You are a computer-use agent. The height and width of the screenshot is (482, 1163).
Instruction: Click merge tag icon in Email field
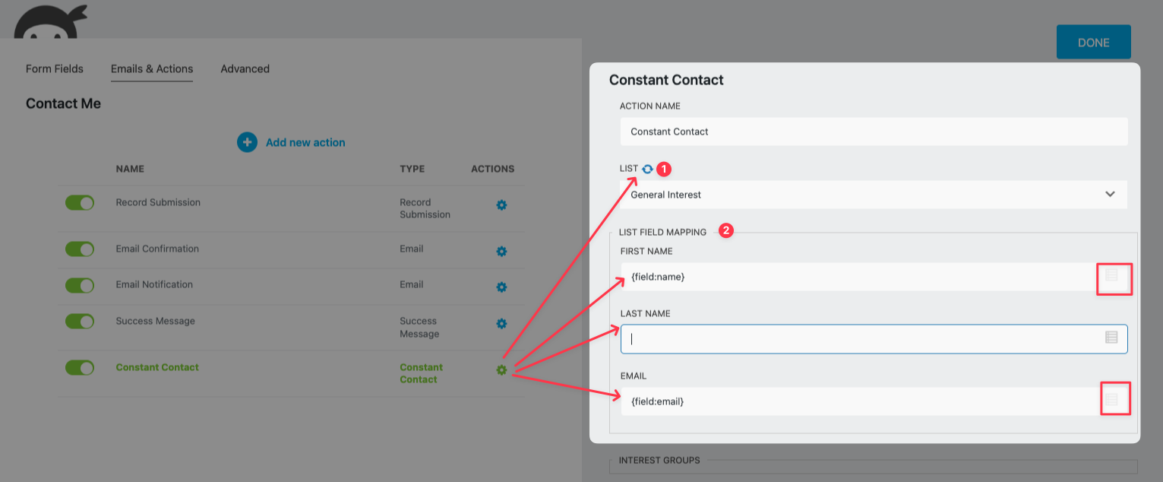1111,399
